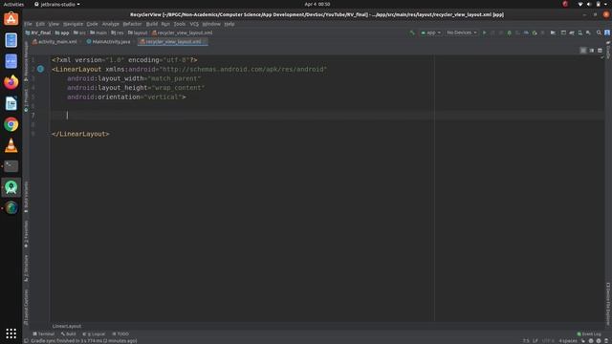The width and height of the screenshot is (612, 344).
Task: Open the app run configuration dropdown
Action: tap(431, 32)
